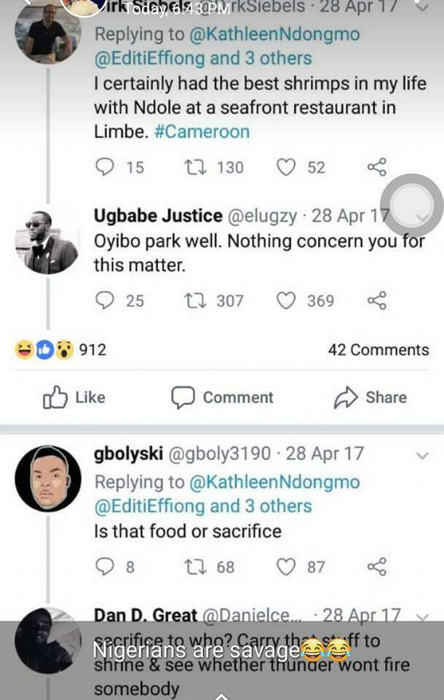The height and width of the screenshot is (700, 444).
Task: Open gbolyski's profile picture
Action: coord(48,478)
